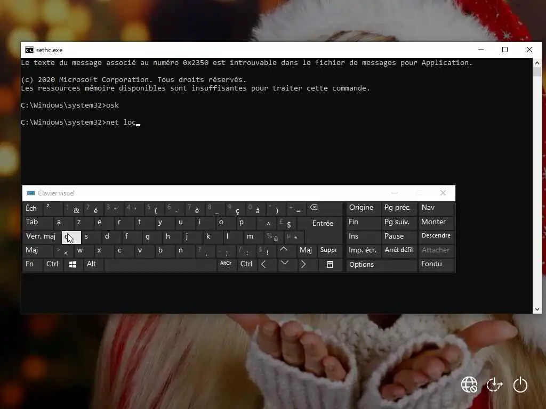
Task: Click the q key under the cursor
Action: pos(71,237)
